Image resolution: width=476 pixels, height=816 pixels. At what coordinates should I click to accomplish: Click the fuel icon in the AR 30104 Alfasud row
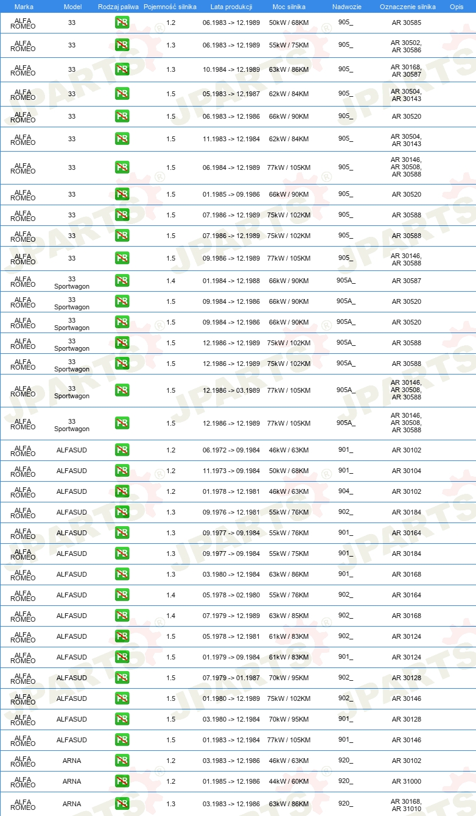click(122, 471)
